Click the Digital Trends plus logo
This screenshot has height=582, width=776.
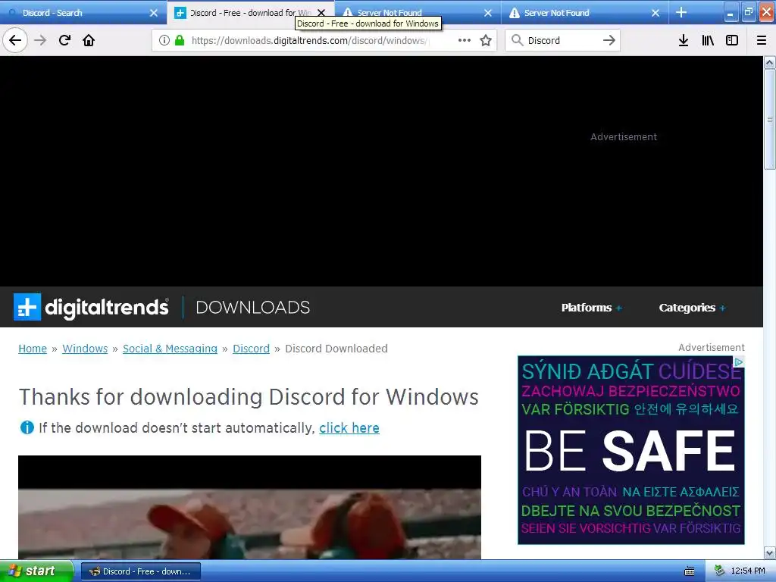pos(27,307)
